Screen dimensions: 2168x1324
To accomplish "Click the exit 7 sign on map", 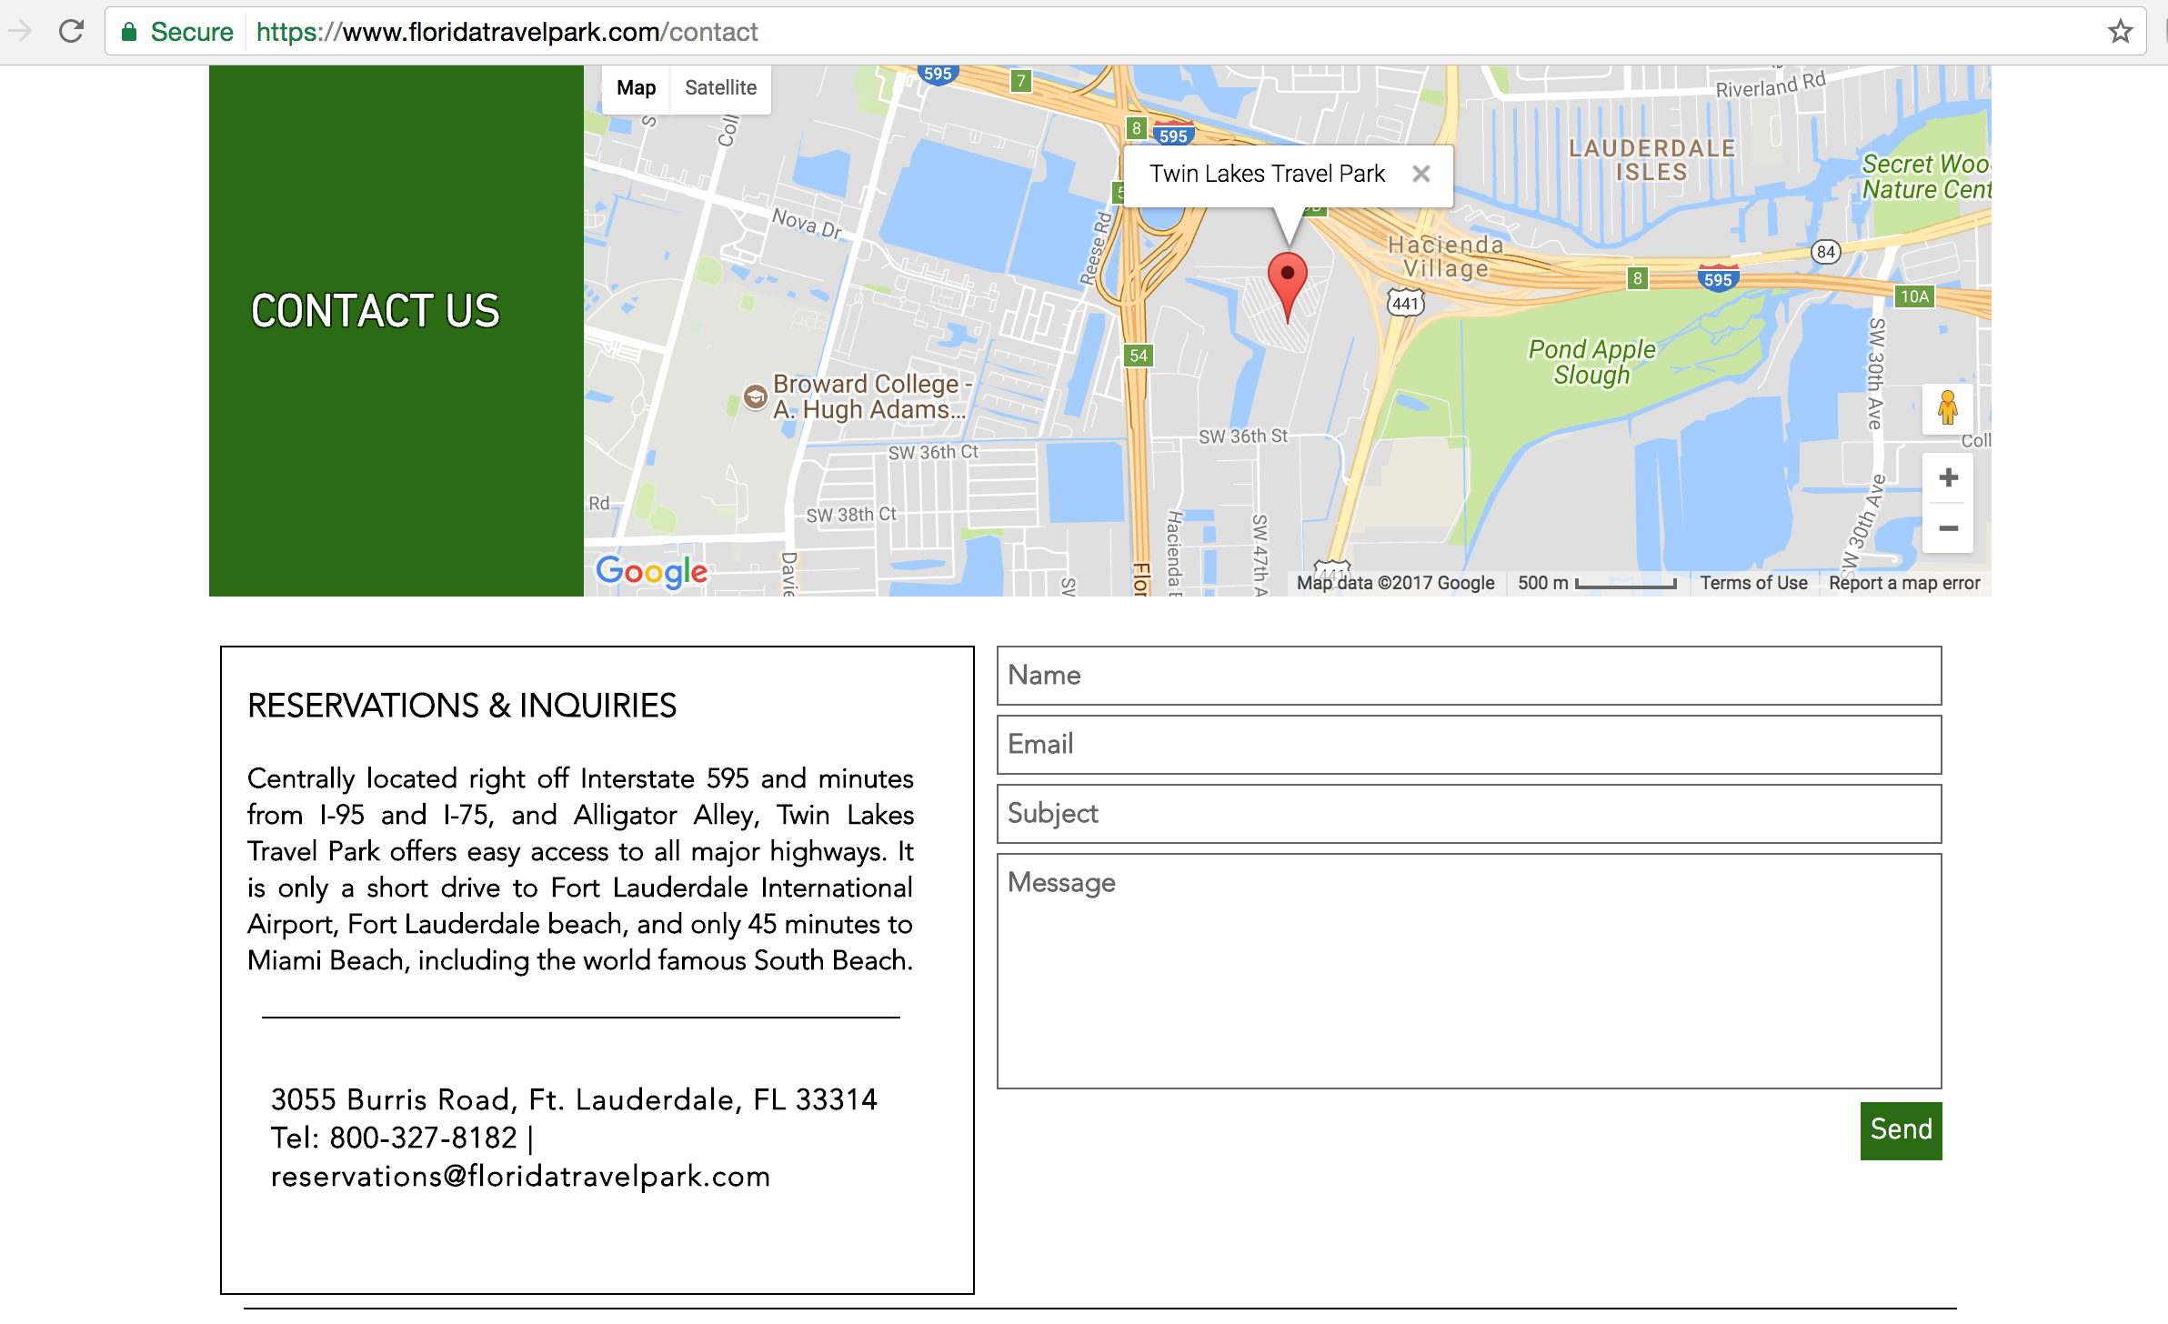I will click(1021, 81).
